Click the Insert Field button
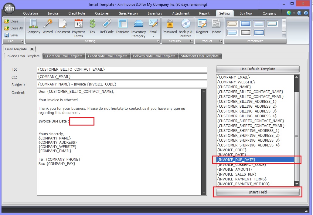Screen dimensions: 313x215 [258, 192]
